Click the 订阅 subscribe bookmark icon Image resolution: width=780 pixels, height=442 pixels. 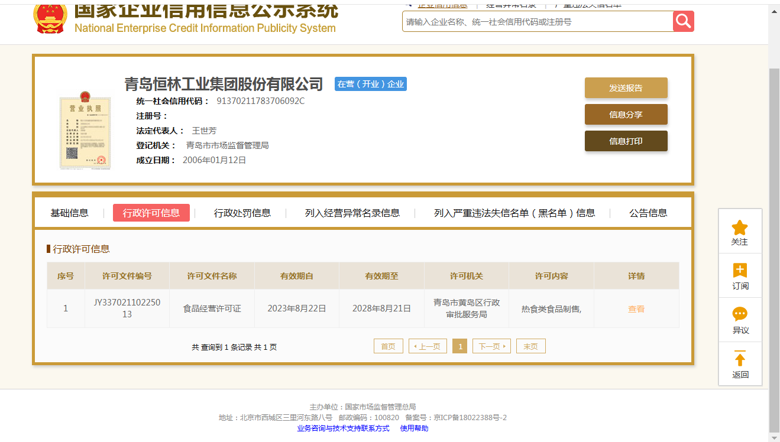[740, 271]
